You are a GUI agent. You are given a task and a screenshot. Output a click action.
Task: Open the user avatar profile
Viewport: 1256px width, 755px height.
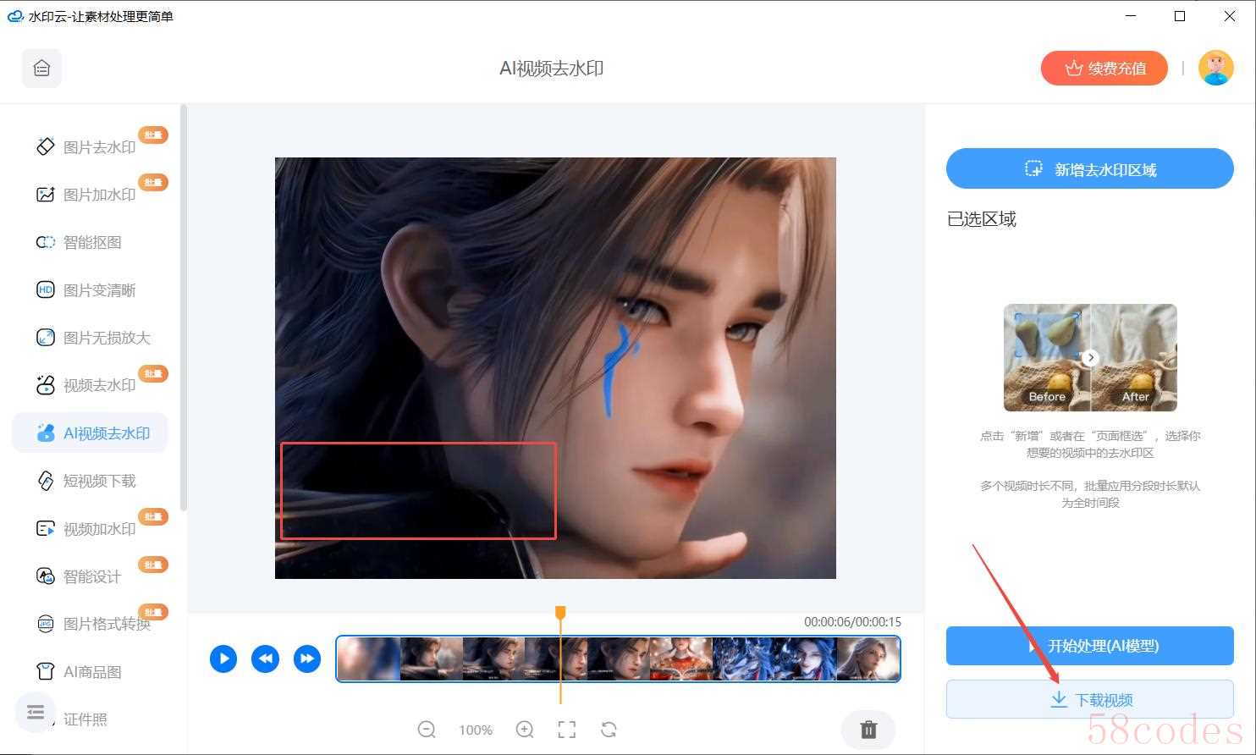[1215, 69]
